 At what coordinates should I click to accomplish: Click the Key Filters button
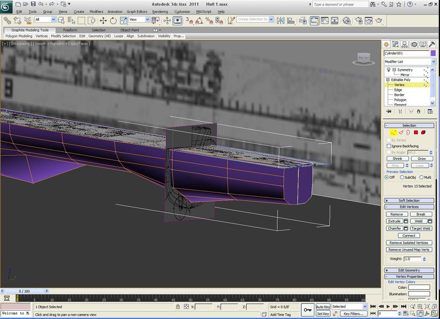(353, 314)
